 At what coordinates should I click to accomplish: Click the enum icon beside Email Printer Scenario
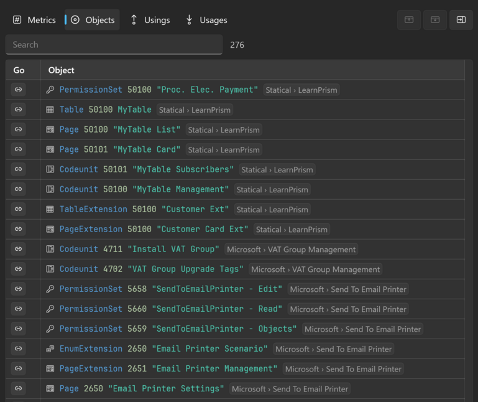[x=50, y=348]
